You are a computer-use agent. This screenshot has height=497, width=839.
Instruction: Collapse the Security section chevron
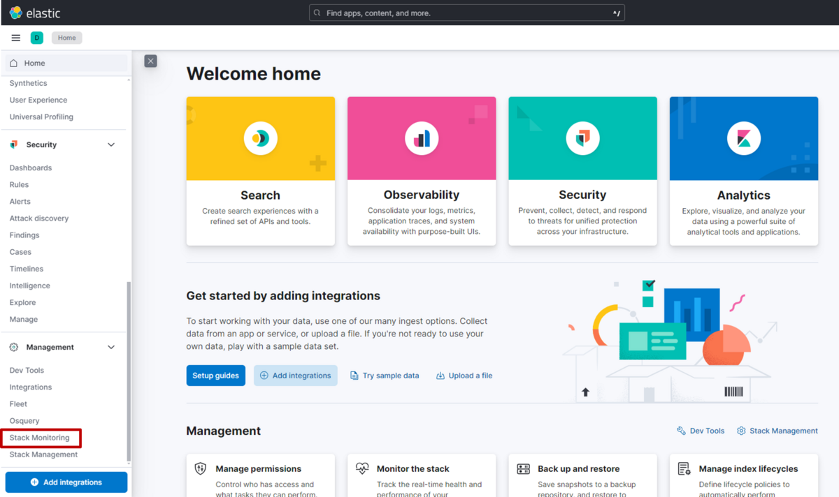point(111,144)
